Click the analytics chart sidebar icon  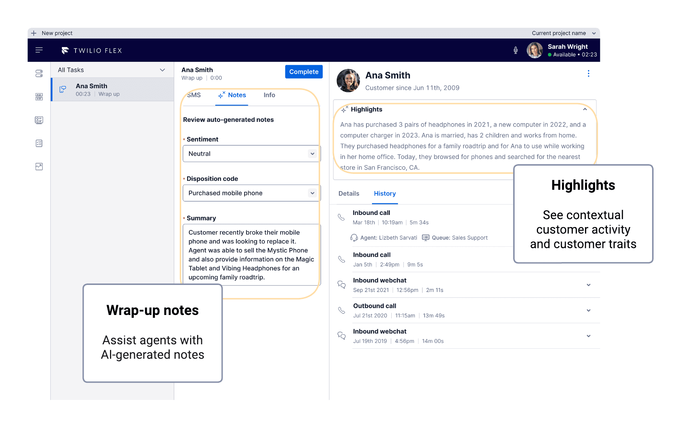pyautogui.click(x=39, y=167)
